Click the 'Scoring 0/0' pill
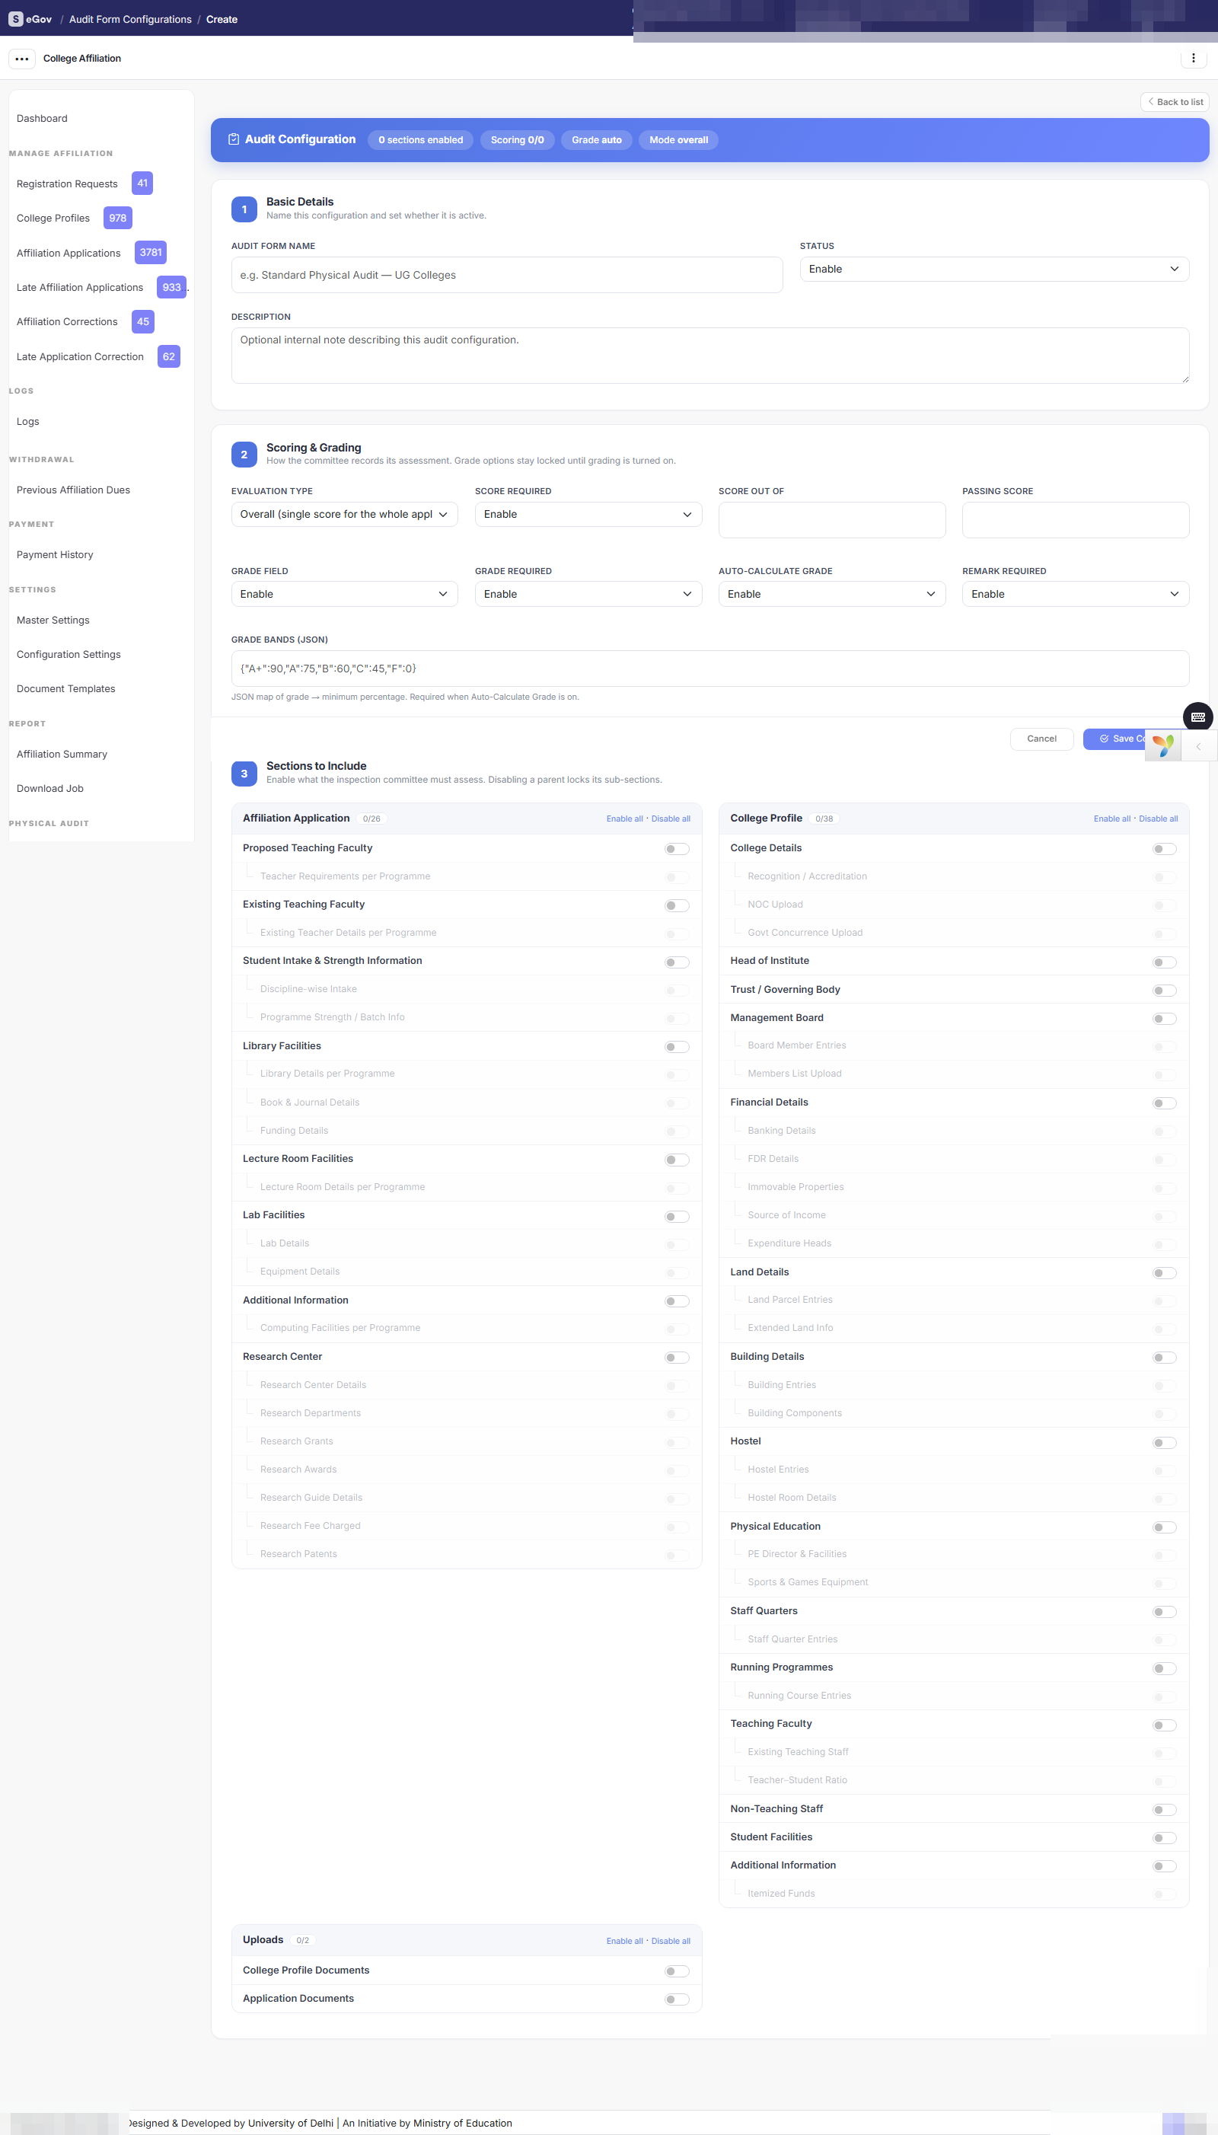The width and height of the screenshot is (1218, 2135). point(517,139)
